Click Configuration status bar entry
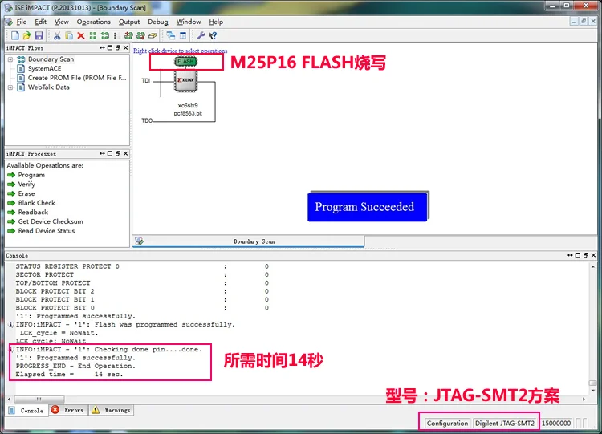The height and width of the screenshot is (434, 602). point(447,424)
